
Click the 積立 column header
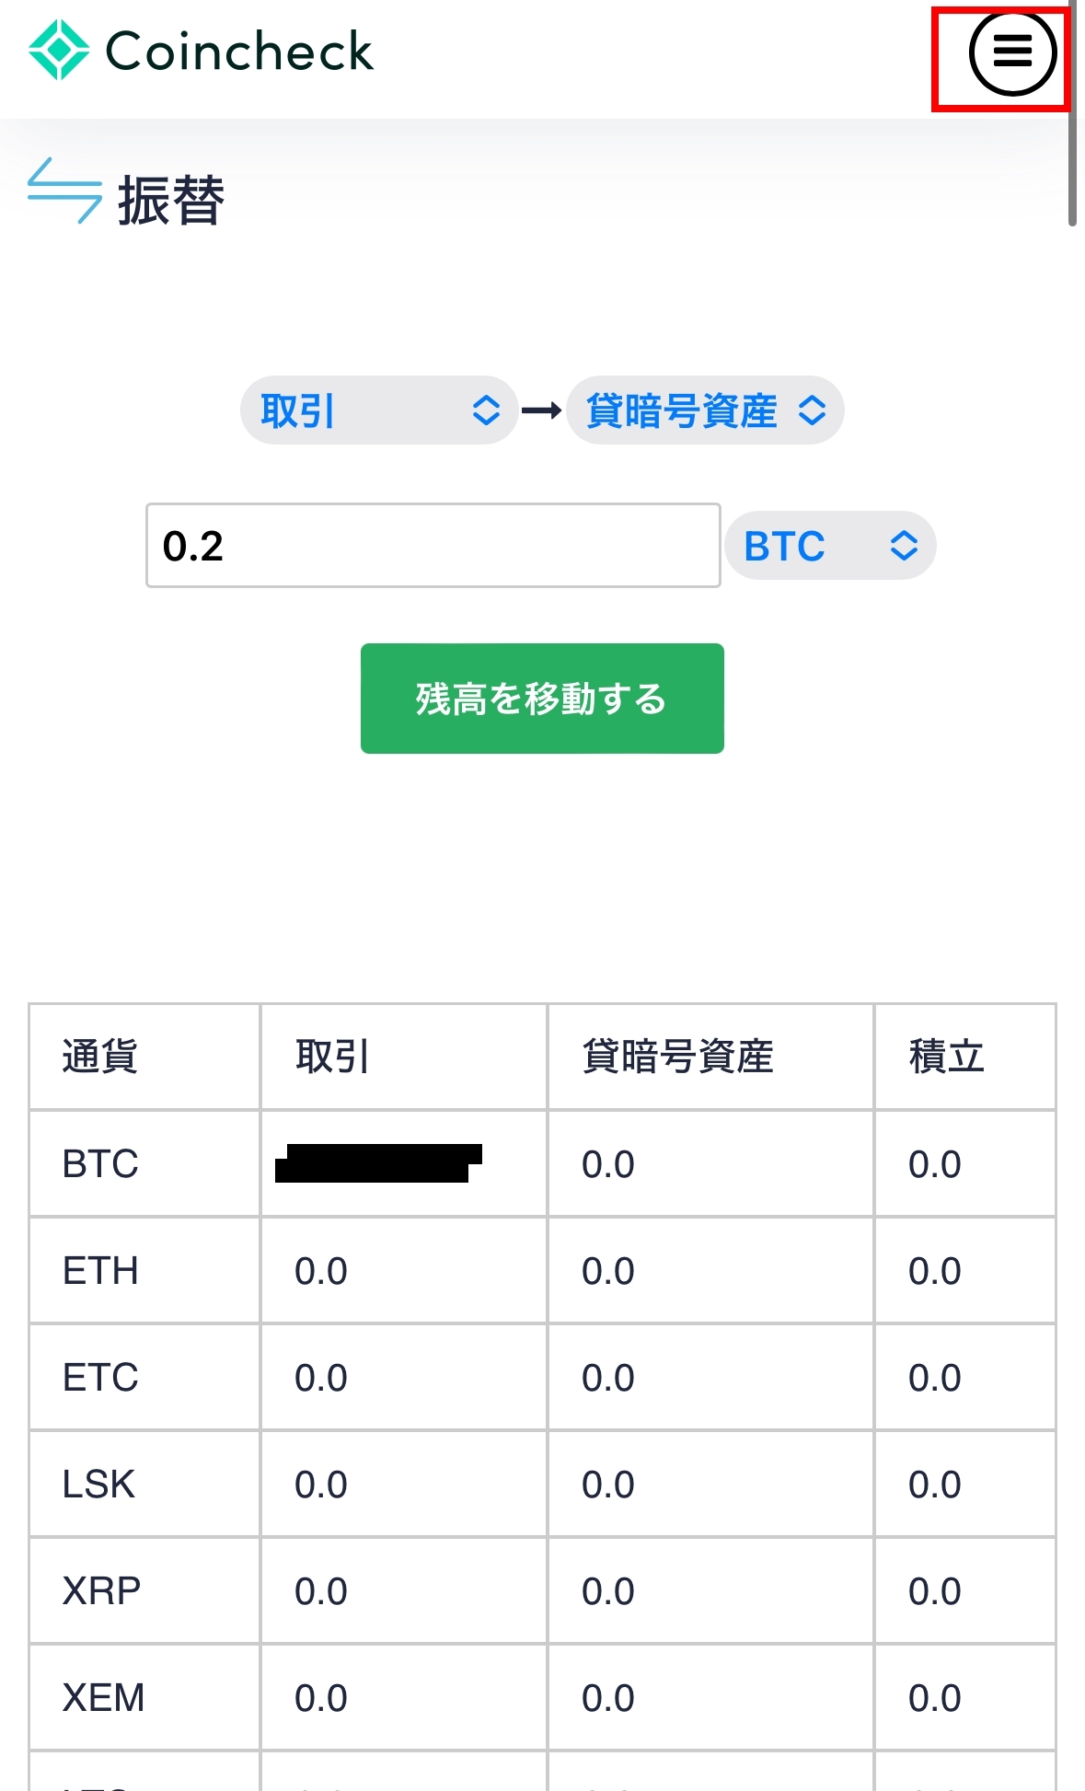(946, 1057)
